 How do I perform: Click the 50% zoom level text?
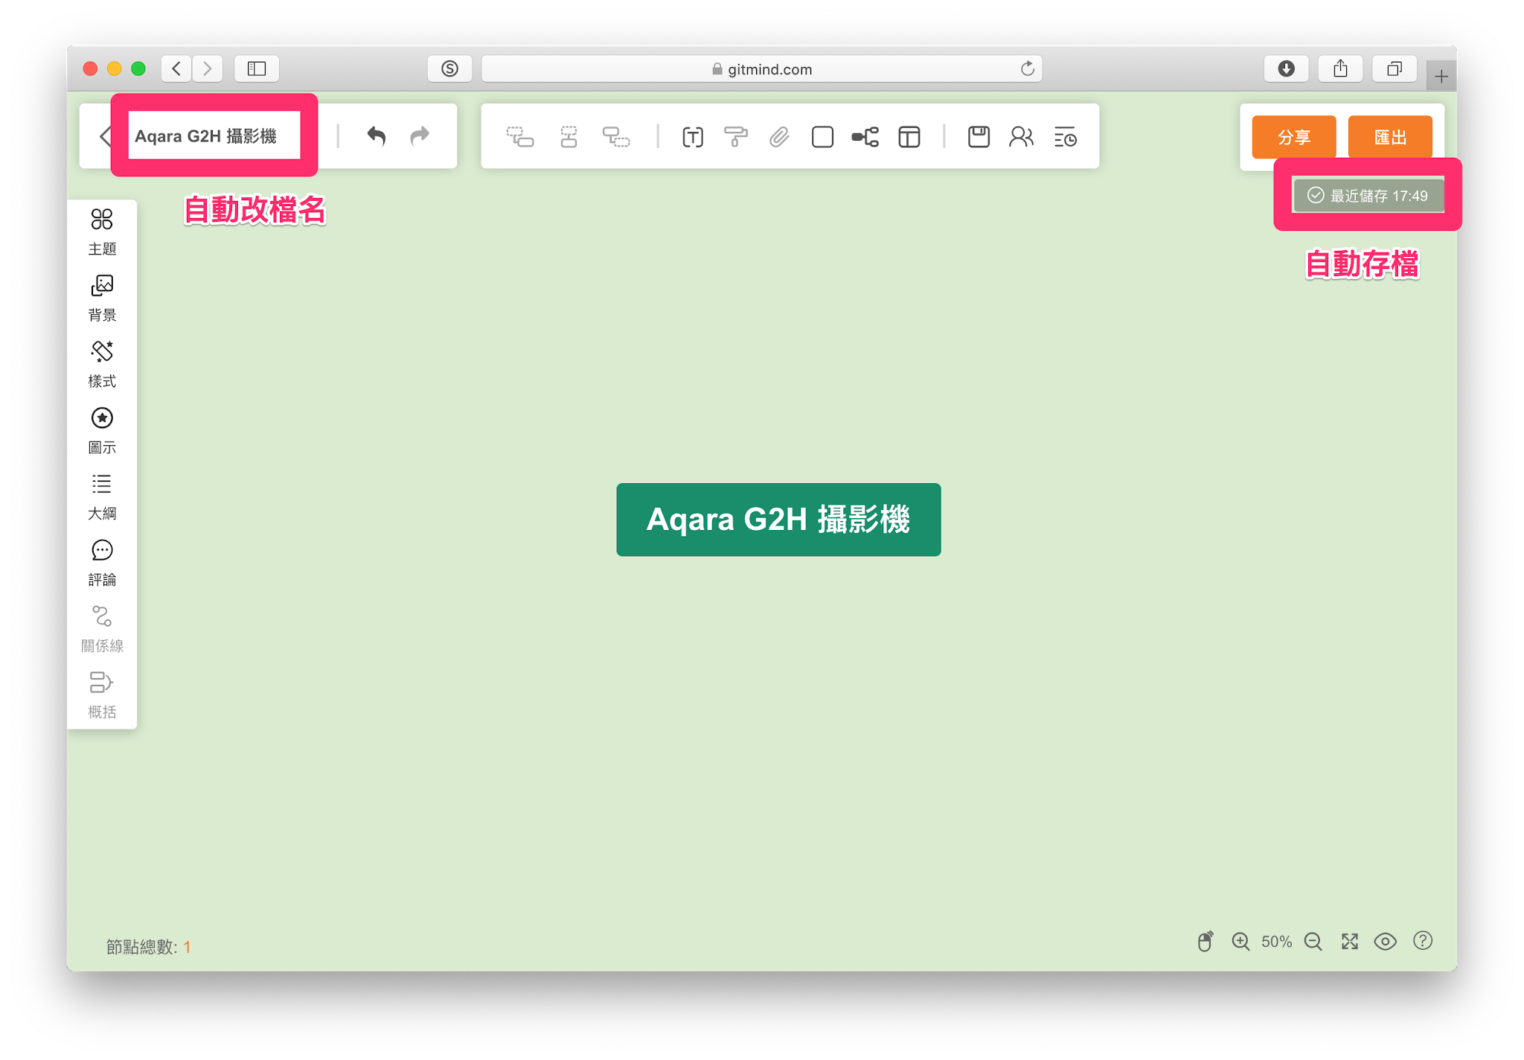[1277, 942]
